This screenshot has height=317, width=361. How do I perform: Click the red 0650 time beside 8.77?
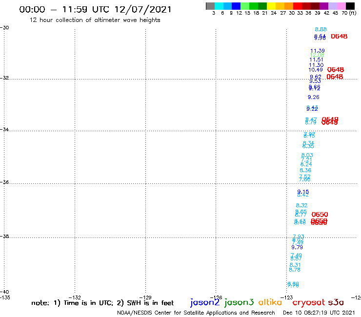(320, 215)
